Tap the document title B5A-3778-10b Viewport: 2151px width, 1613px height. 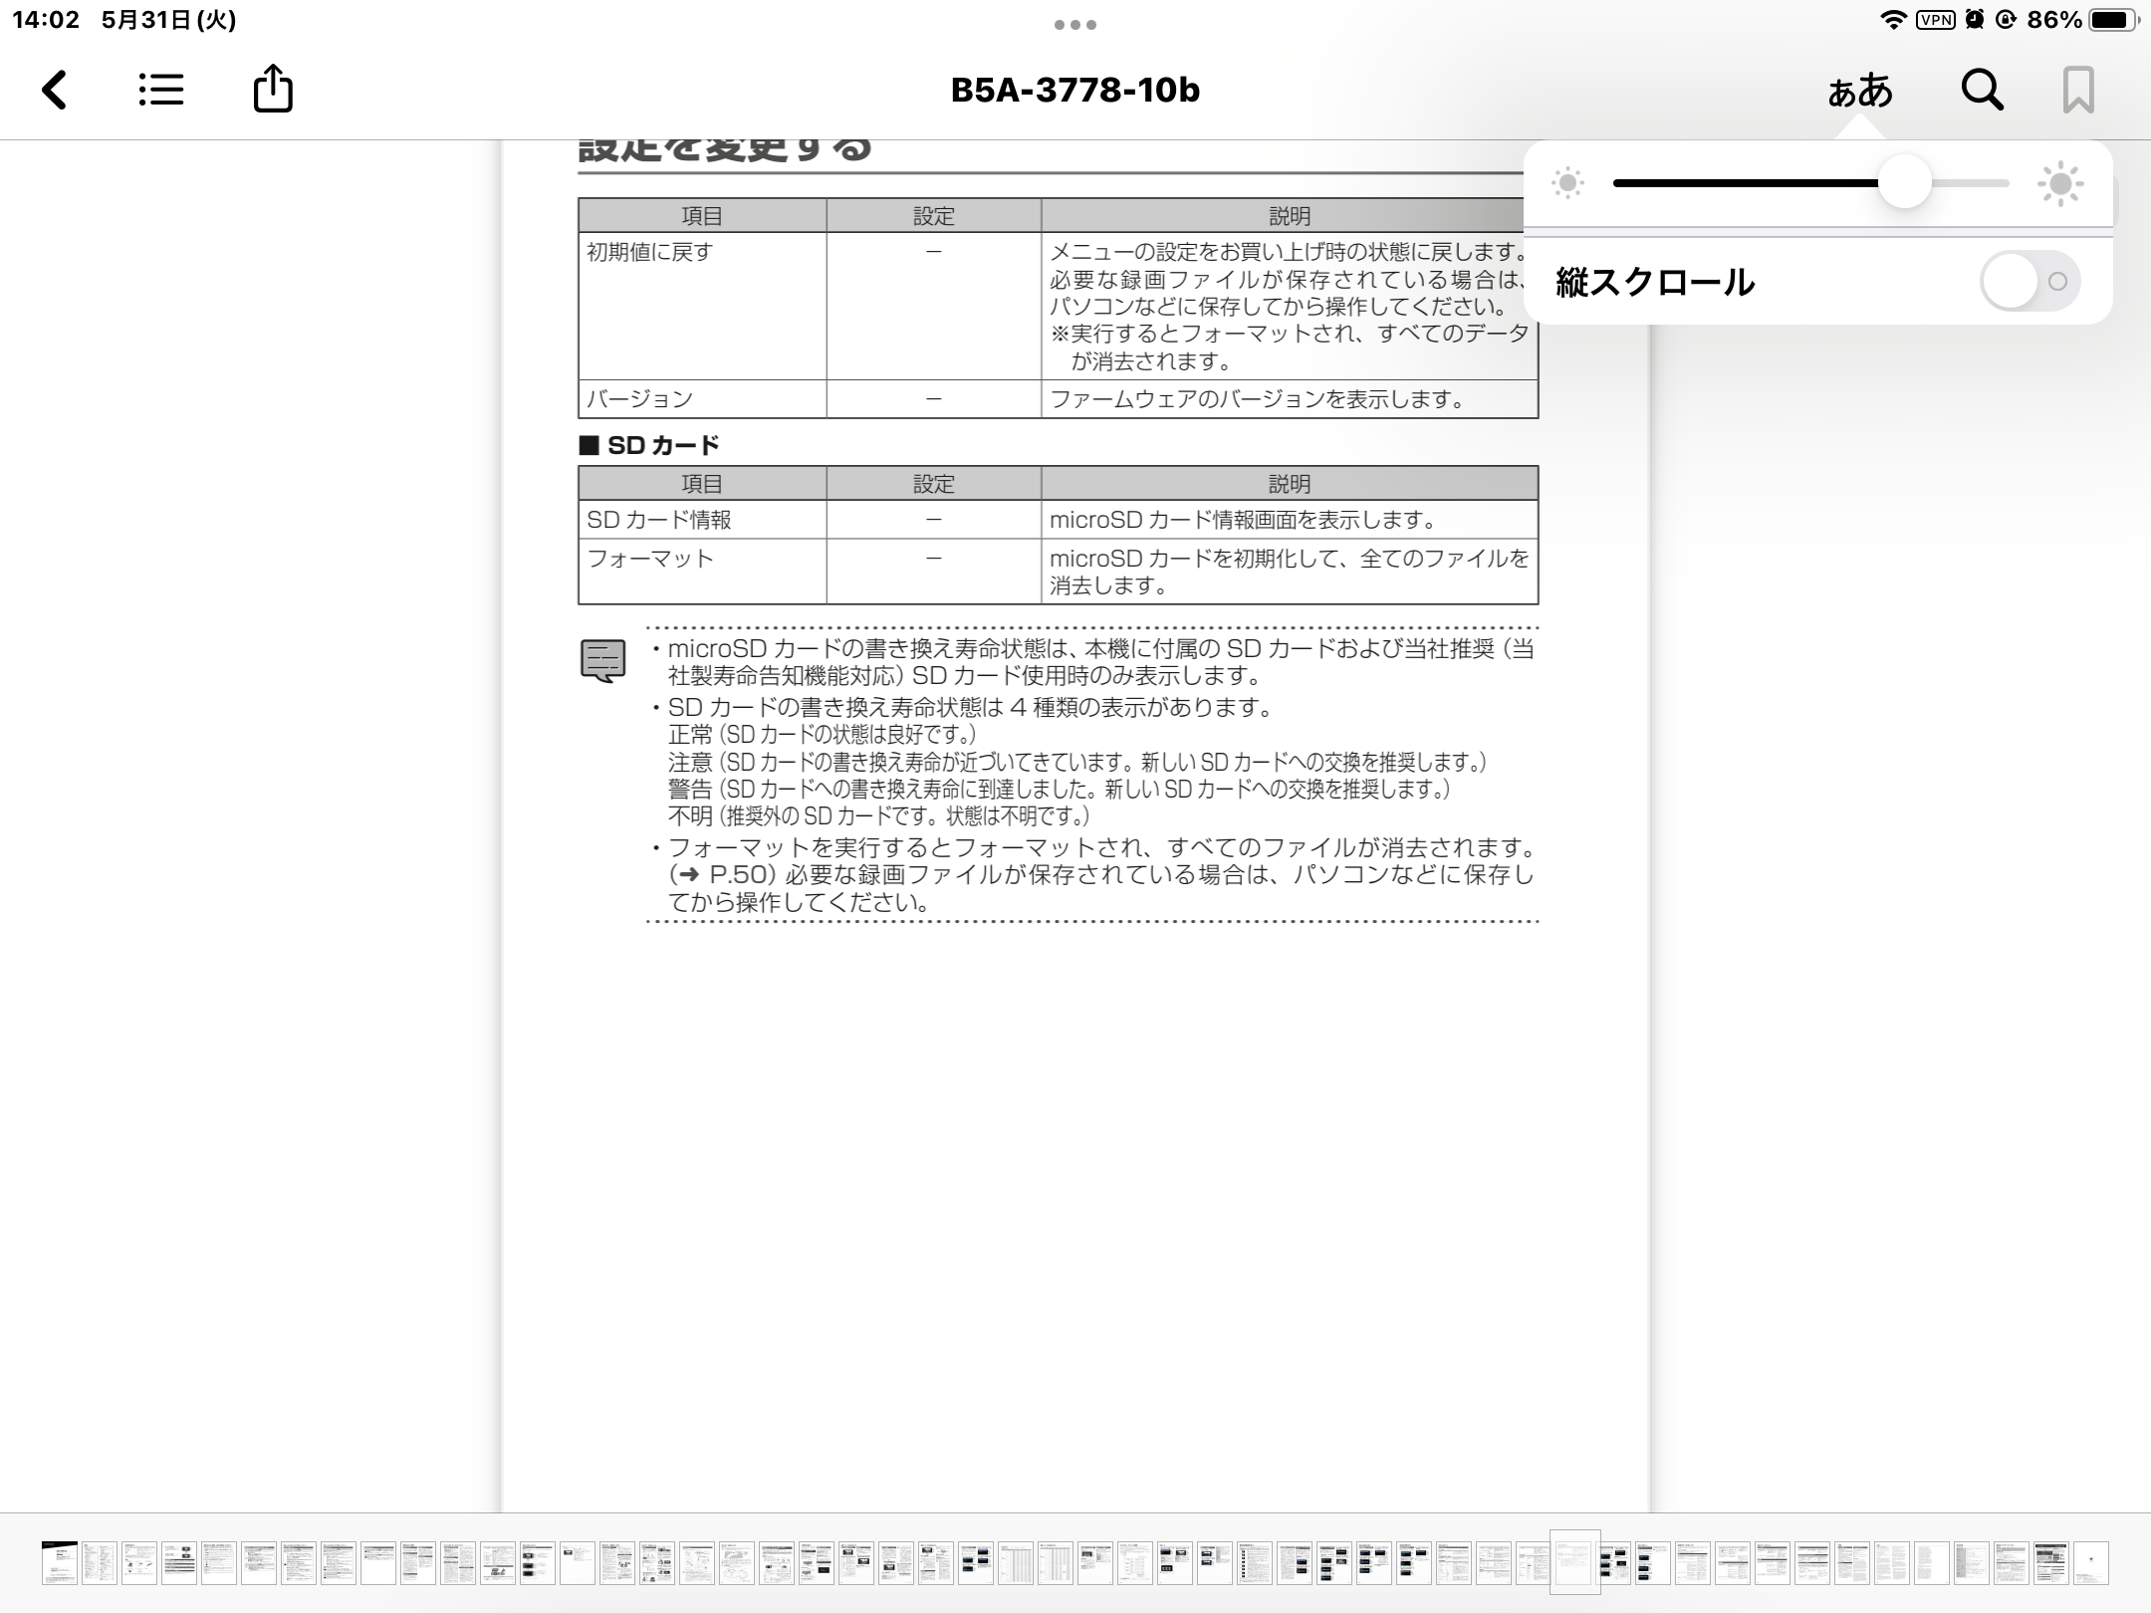1075,90
